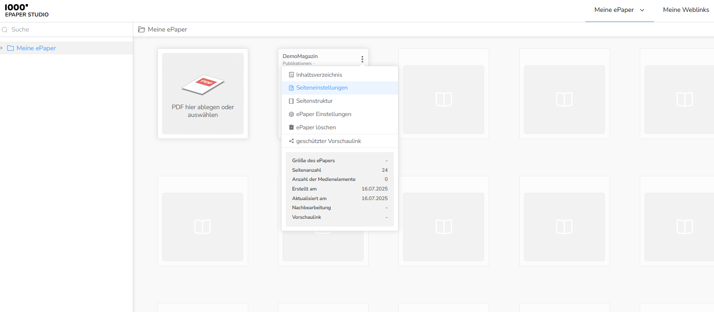Click the folder icon in the breadcrumb
Viewport: 714px width, 312px height.
point(142,30)
